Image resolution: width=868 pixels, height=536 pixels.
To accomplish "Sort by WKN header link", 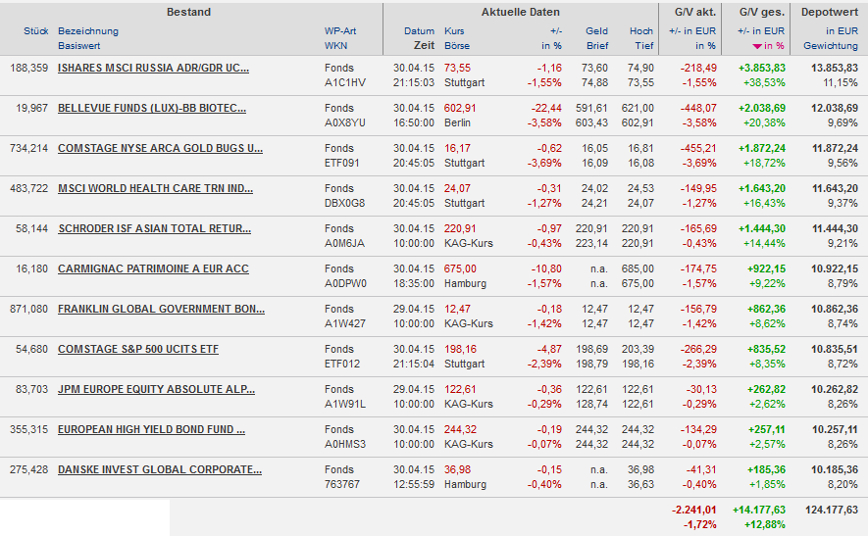I will point(335,46).
